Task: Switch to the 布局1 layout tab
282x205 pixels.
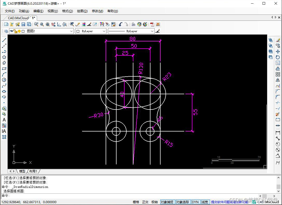Action: pyautogui.click(x=33, y=171)
